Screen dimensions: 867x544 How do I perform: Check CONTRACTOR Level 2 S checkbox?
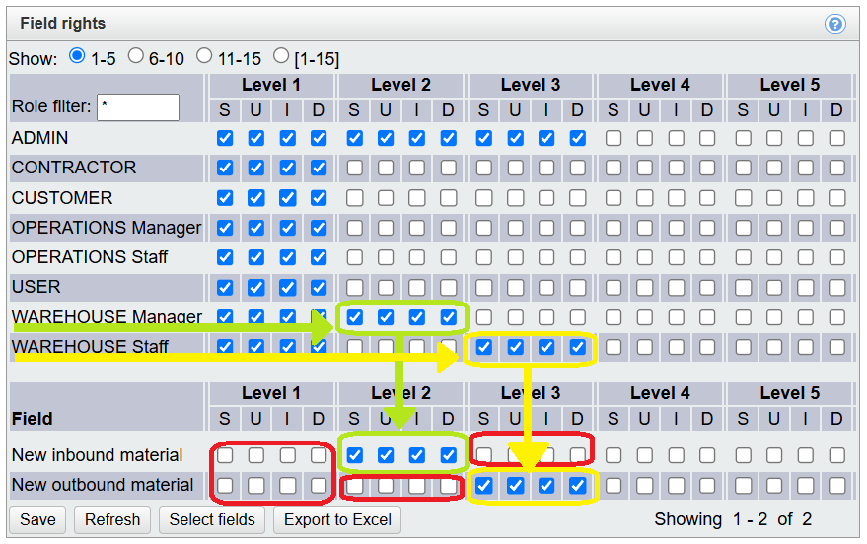click(355, 168)
